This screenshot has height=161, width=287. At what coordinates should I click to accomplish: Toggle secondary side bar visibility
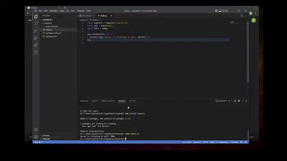(223, 11)
